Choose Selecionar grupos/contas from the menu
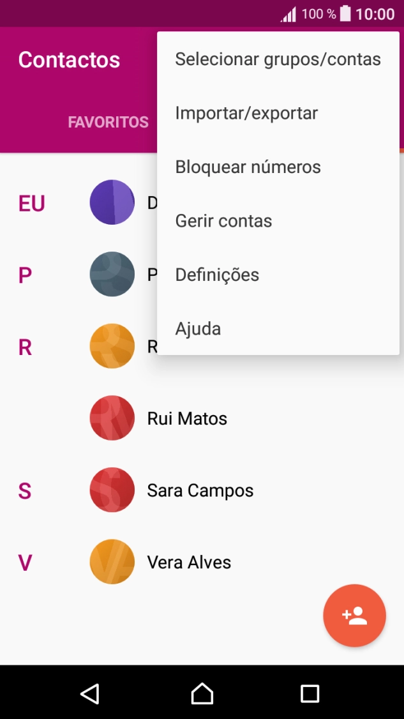This screenshot has height=719, width=404. point(278,59)
